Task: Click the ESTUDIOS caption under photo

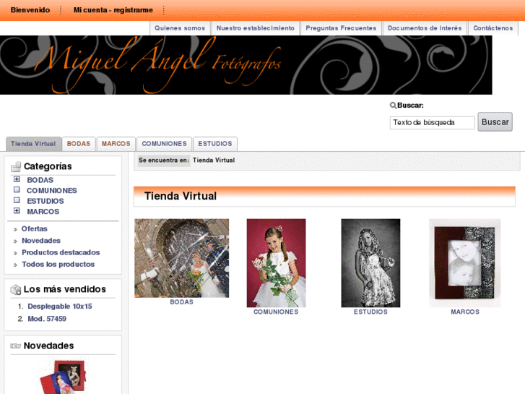Action: (370, 312)
